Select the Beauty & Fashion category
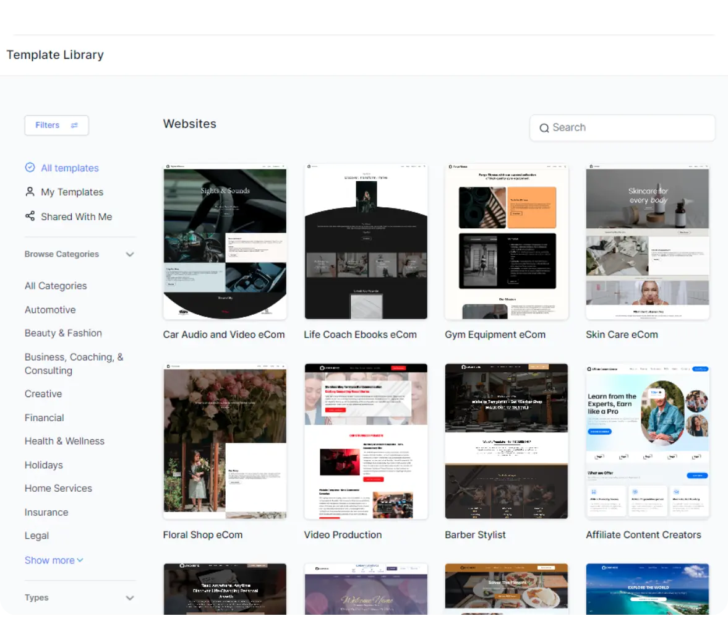728x621 pixels. (x=63, y=333)
